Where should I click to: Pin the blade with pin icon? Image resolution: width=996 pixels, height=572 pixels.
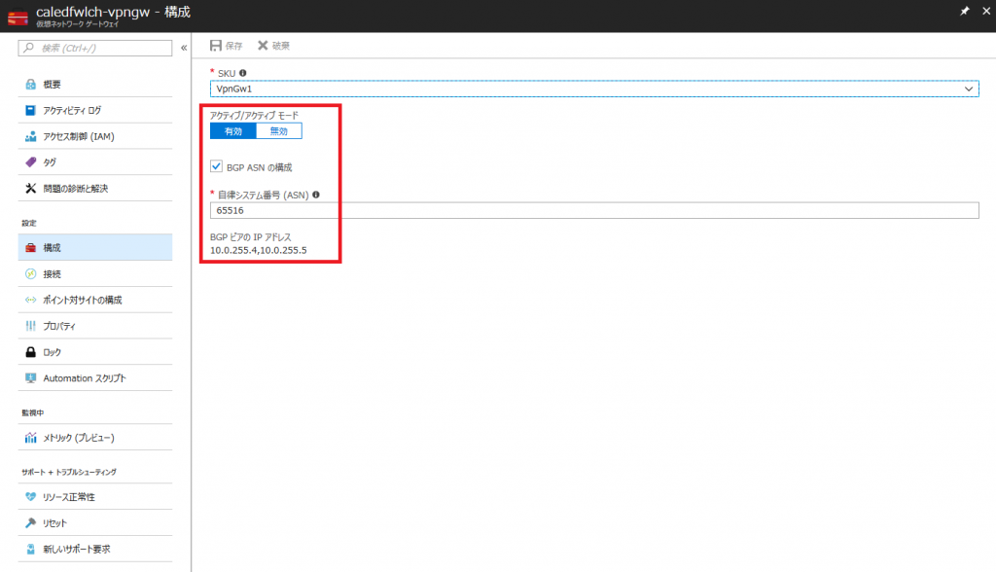(964, 11)
